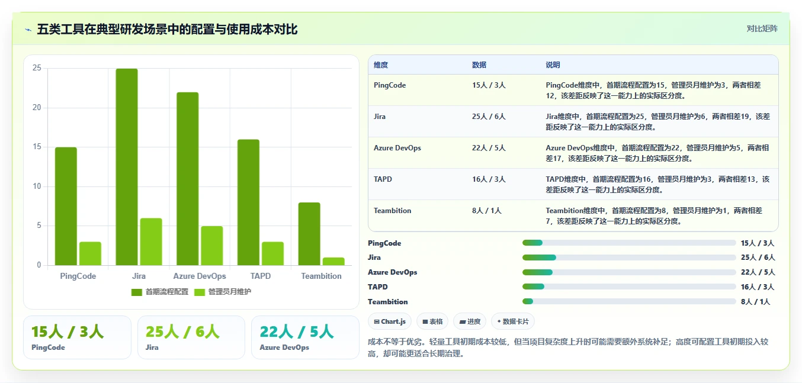Click the lightning icon beside the title
Viewport: 802px width, 383px height.
click(28, 29)
